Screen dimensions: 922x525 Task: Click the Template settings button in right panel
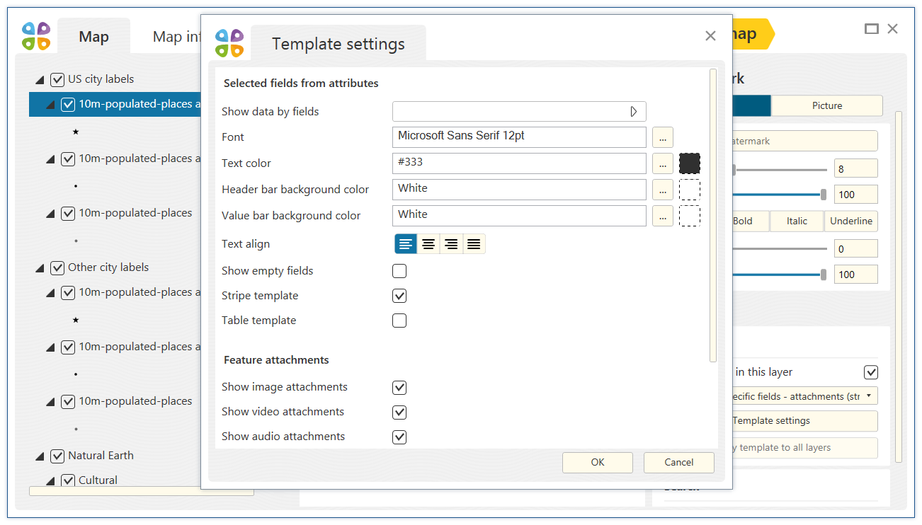coord(804,421)
